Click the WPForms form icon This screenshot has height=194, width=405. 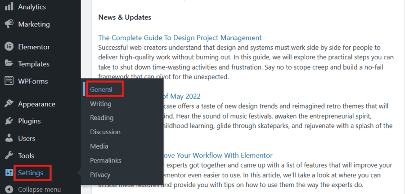point(9,81)
